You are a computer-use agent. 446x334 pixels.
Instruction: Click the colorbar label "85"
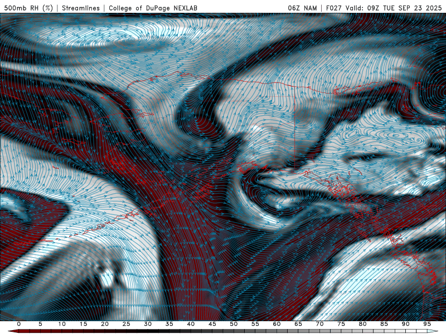tap(384, 324)
